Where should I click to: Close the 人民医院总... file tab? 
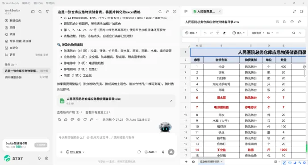click(x=220, y=12)
